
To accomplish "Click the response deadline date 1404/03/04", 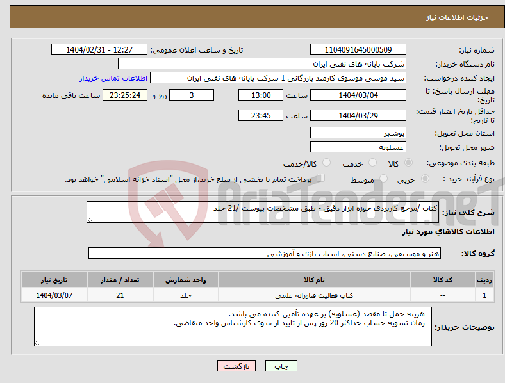I will coord(358,95).
